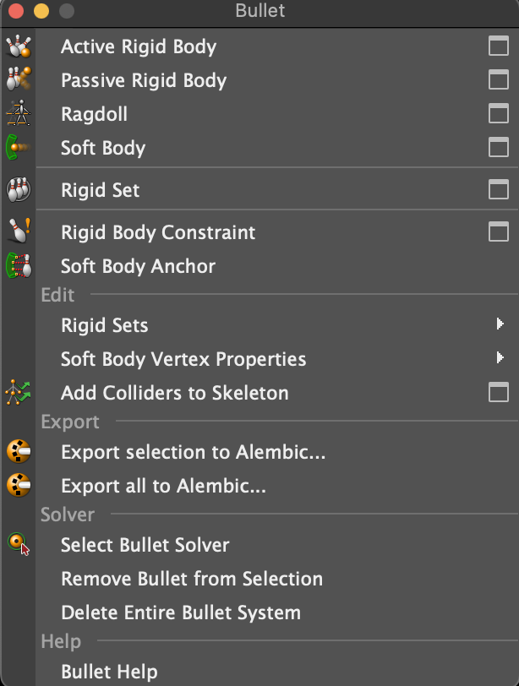Click the Active Rigid Body bowling pins icon
Image resolution: width=519 pixels, height=686 pixels.
point(19,46)
